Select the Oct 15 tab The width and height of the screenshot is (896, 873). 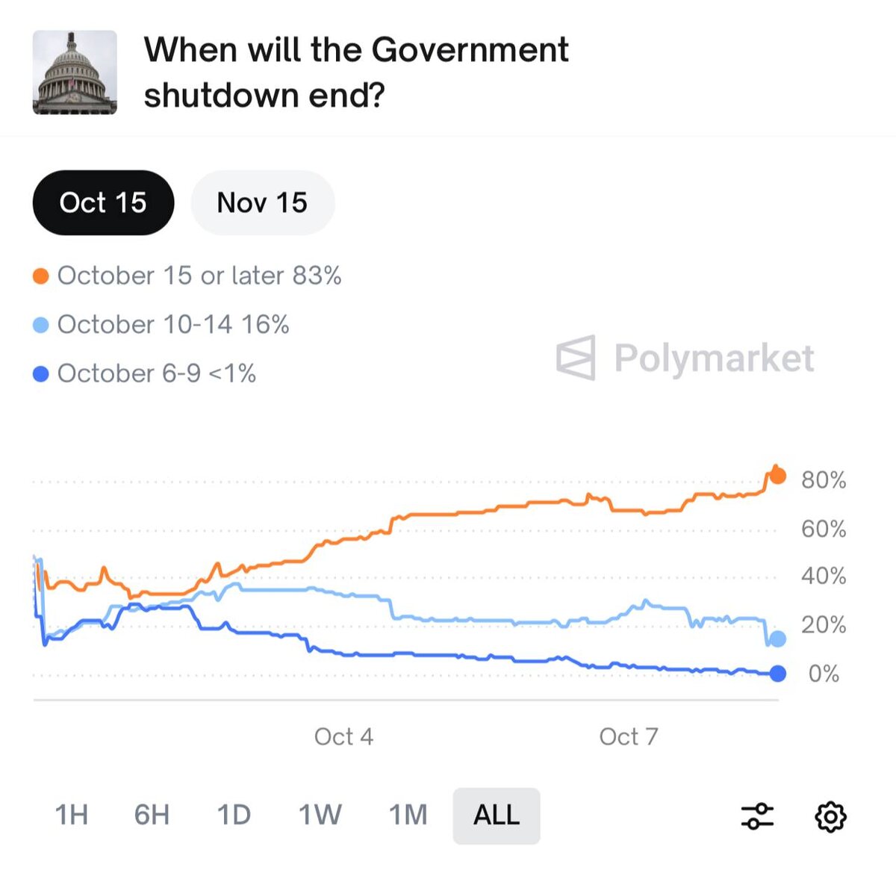pos(103,202)
